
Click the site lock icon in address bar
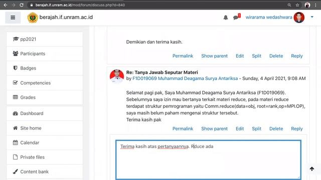[31, 5]
